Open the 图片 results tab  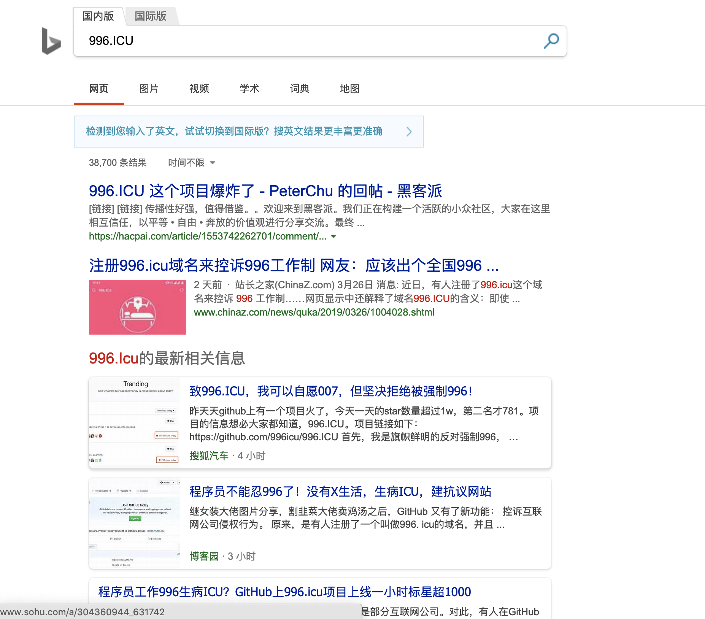(149, 89)
